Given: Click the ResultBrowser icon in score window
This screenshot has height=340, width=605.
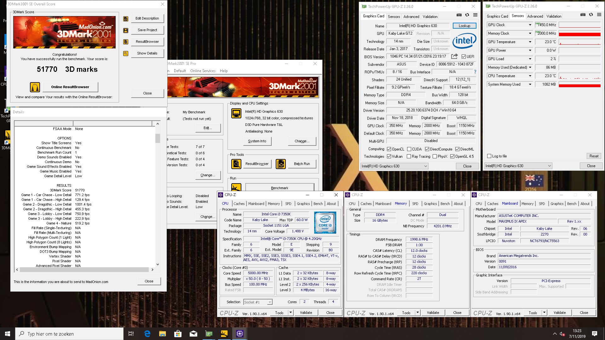Looking at the screenshot, I should [126, 42].
